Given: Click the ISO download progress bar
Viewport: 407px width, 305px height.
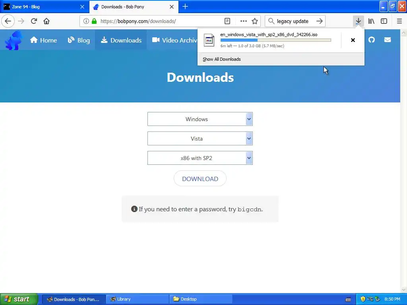Looking at the screenshot, I should (x=276, y=40).
